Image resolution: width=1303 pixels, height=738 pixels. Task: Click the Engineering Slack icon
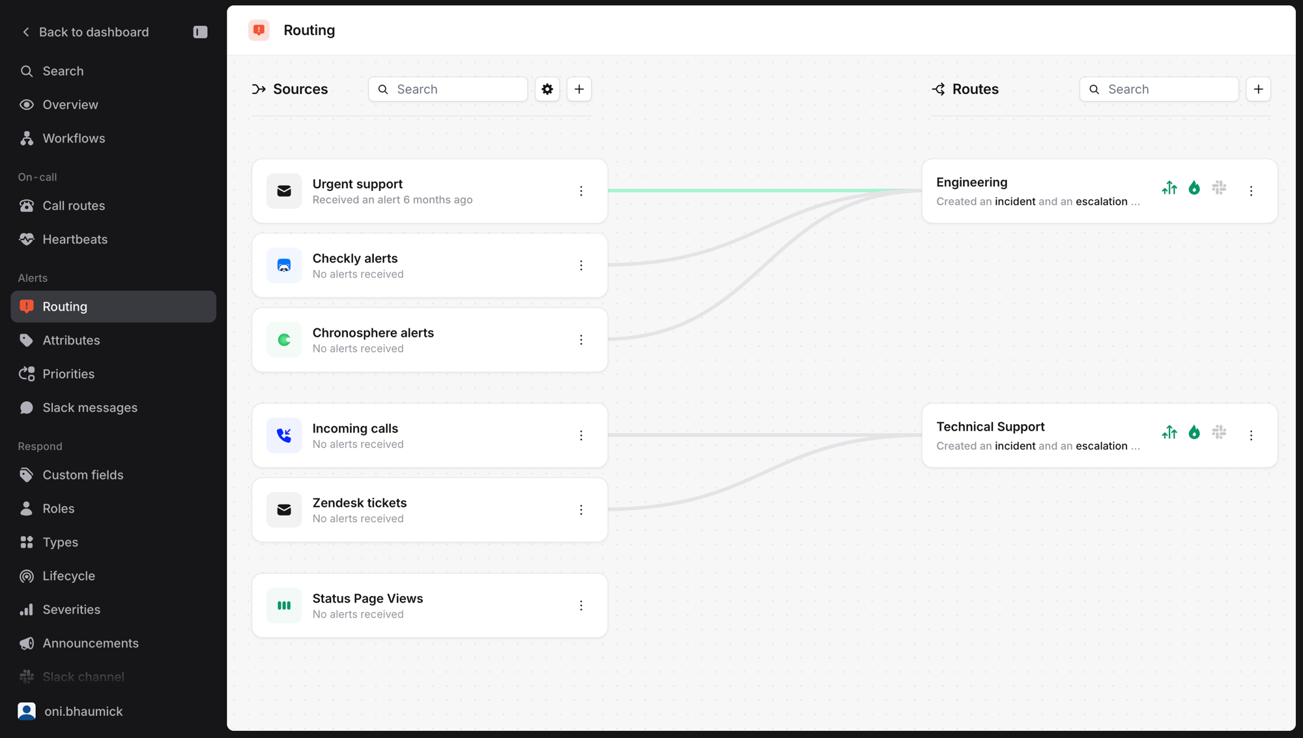click(x=1219, y=188)
